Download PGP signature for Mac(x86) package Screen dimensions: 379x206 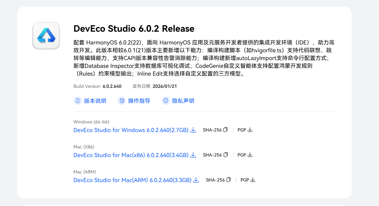click(x=242, y=155)
